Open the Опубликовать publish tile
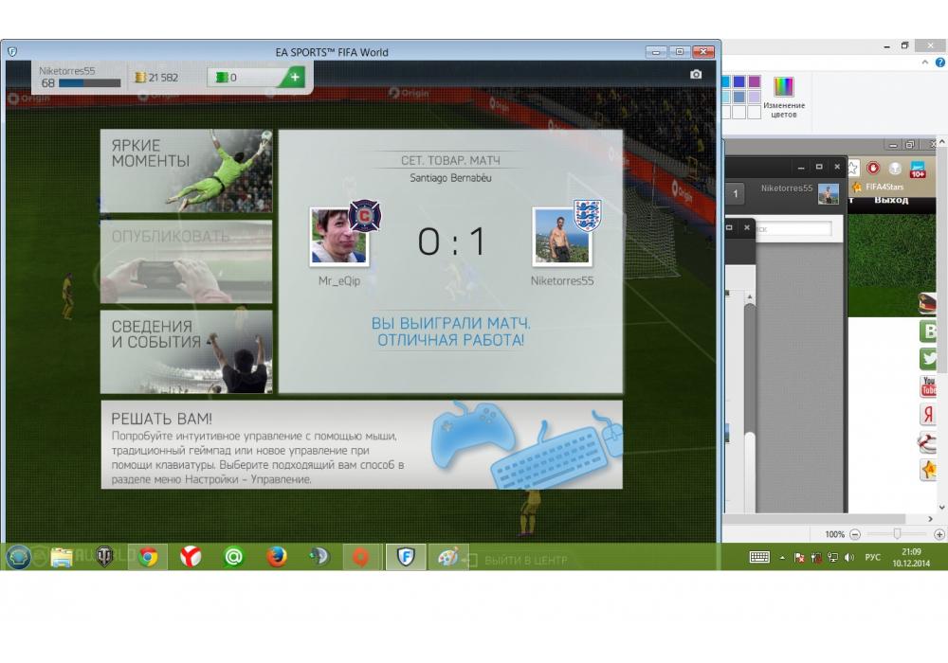 186,261
